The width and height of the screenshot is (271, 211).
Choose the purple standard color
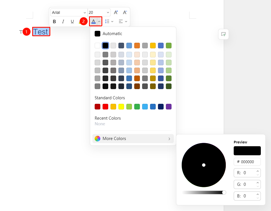pyautogui.click(x=169, y=107)
